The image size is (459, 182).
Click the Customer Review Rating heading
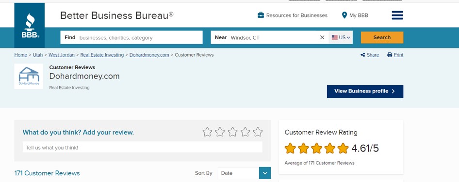point(321,132)
